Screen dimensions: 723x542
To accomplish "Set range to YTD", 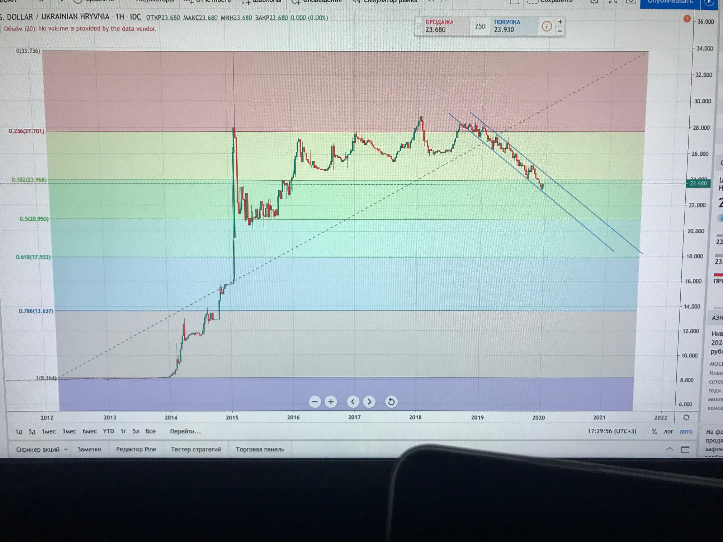I will (x=108, y=431).
